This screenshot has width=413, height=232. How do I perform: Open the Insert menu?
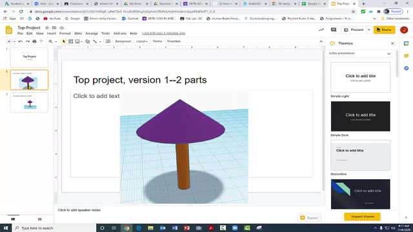tap(52, 34)
